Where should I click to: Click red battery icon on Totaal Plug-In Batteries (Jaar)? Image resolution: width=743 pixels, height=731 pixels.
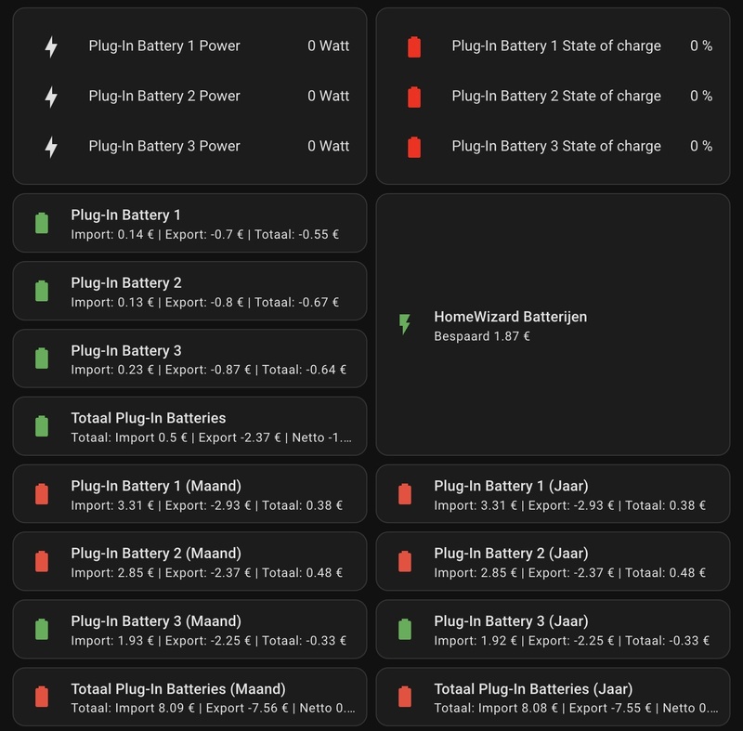point(405,698)
